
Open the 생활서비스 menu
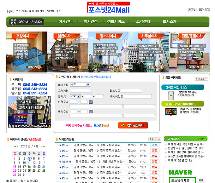[116, 21]
